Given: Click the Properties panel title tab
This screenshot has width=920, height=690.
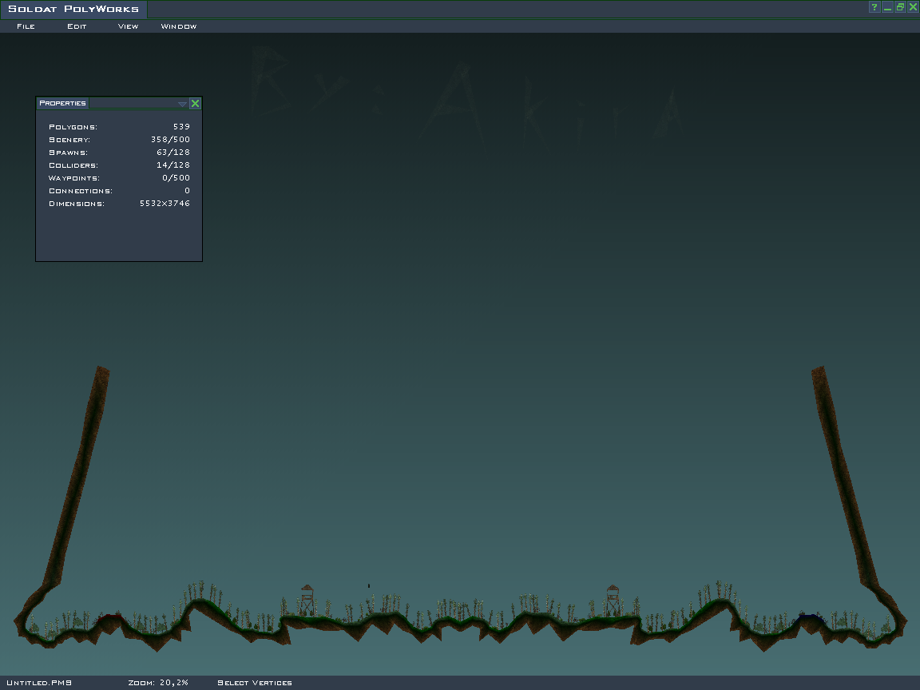Looking at the screenshot, I should pyautogui.click(x=63, y=103).
